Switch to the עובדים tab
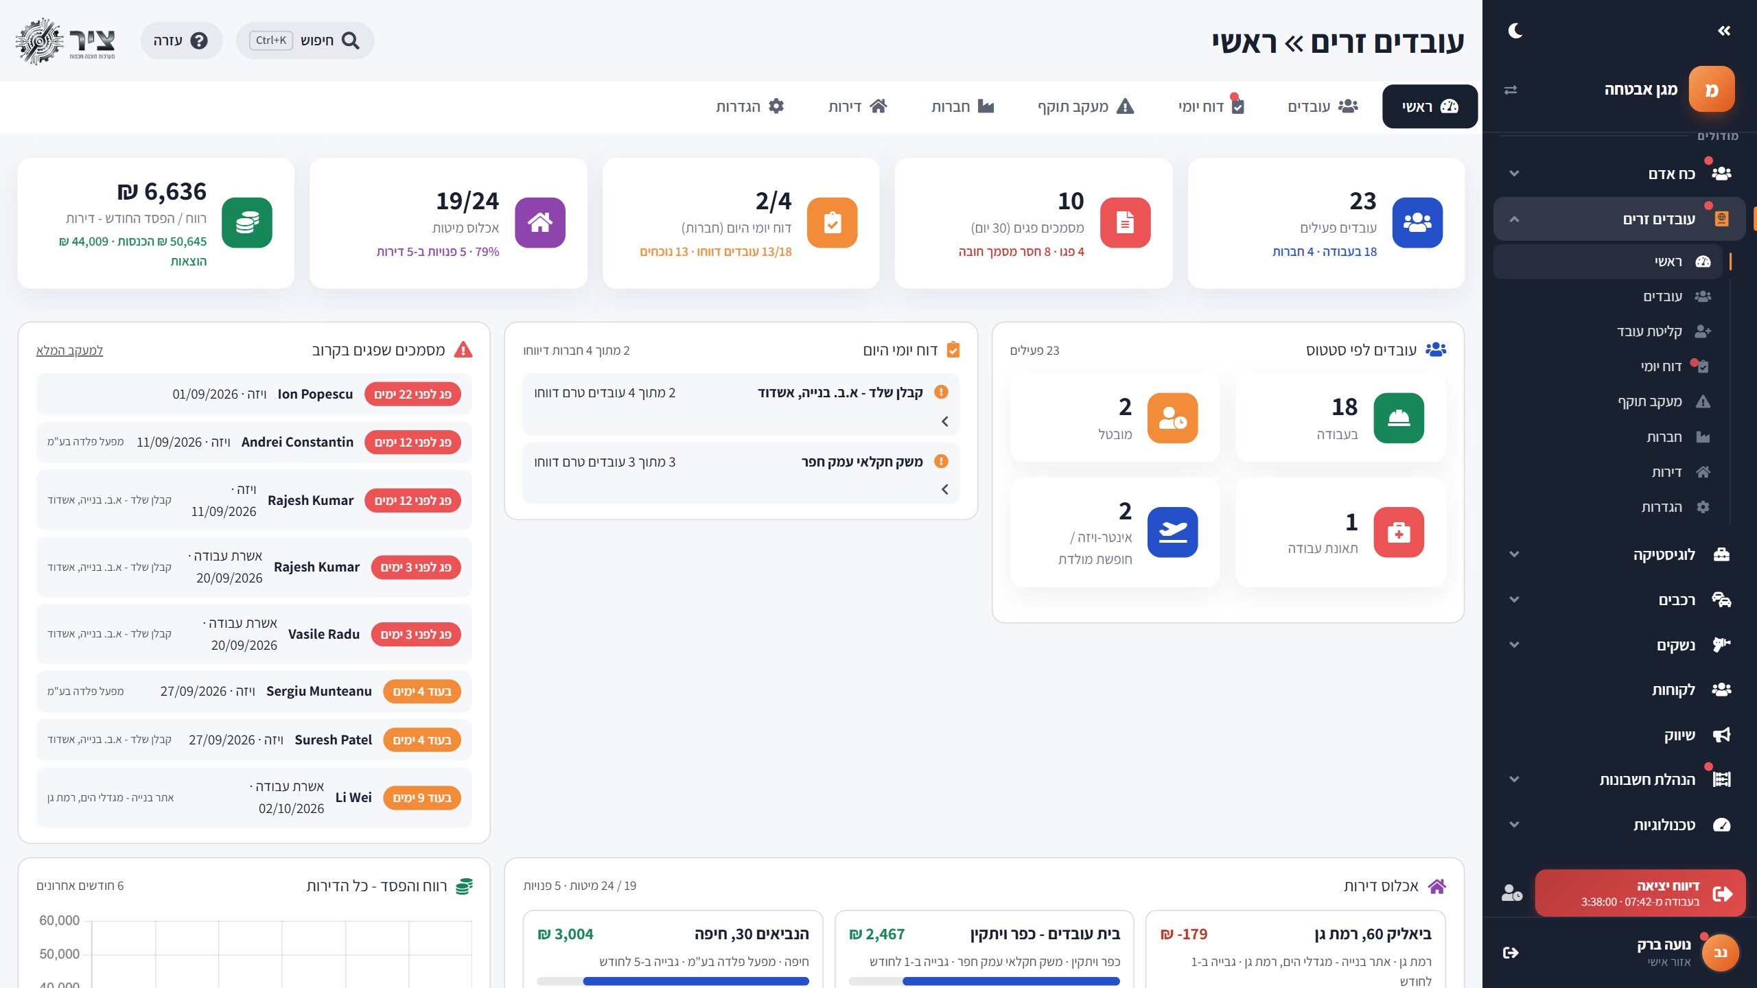The width and height of the screenshot is (1757, 988). [x=1323, y=106]
